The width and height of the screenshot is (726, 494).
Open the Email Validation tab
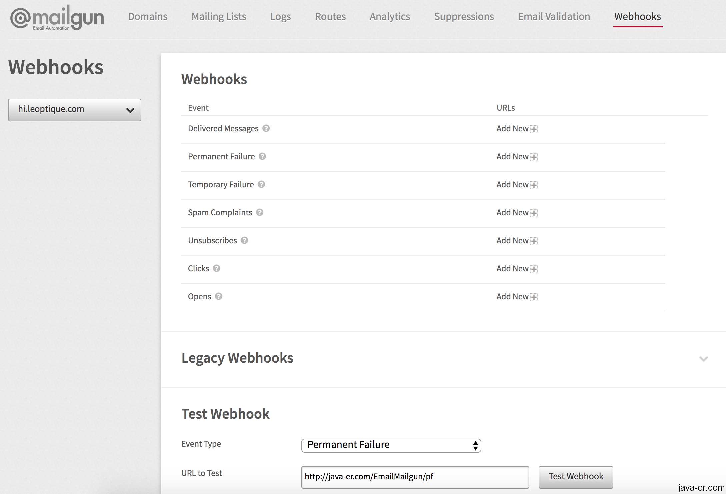[x=554, y=16]
